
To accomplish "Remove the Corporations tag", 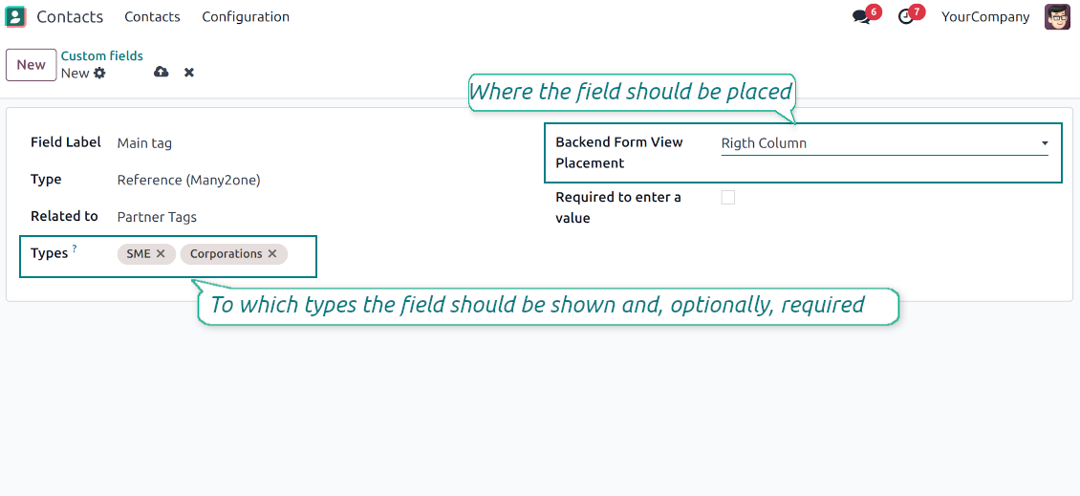I will [272, 254].
